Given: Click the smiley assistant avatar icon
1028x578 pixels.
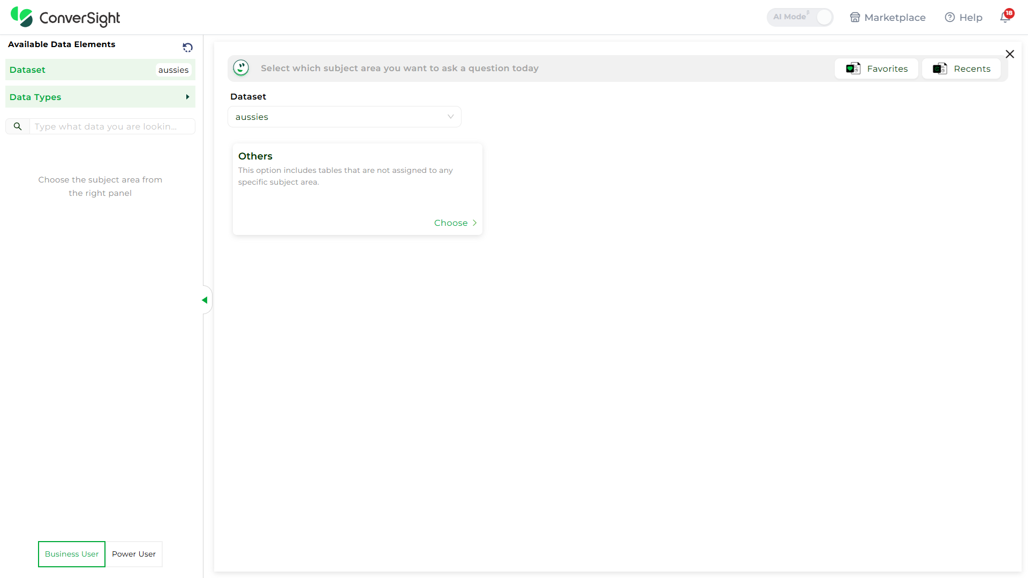Looking at the screenshot, I should [241, 68].
